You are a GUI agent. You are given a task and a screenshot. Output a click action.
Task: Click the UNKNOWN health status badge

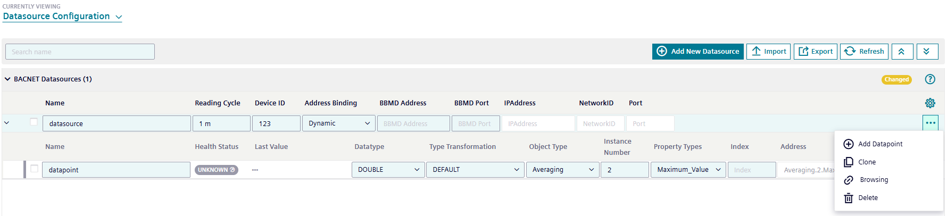click(217, 170)
